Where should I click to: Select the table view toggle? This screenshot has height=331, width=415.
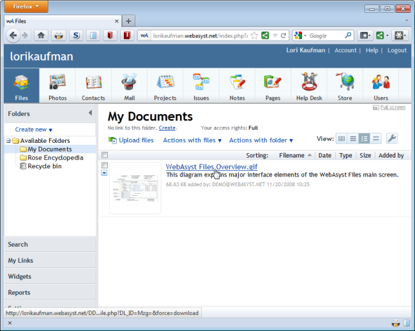point(342,138)
